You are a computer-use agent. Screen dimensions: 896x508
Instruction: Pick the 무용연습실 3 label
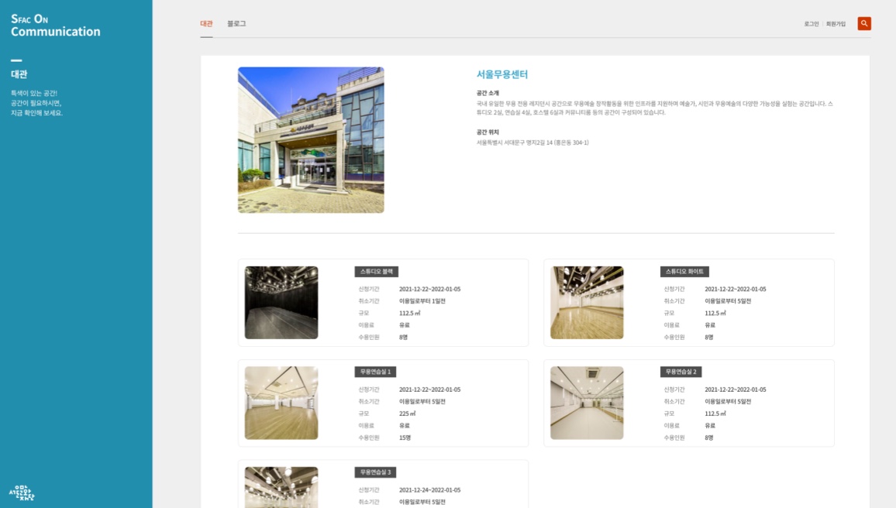(x=375, y=472)
